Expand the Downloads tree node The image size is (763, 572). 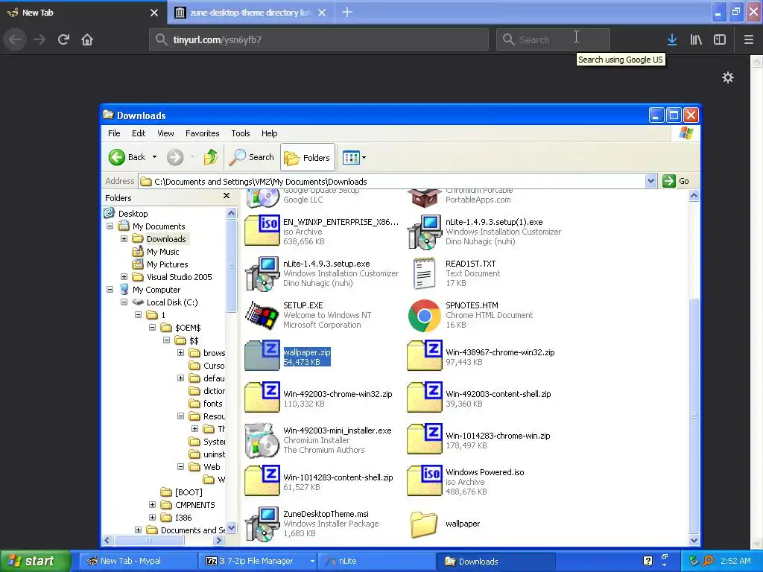124,239
